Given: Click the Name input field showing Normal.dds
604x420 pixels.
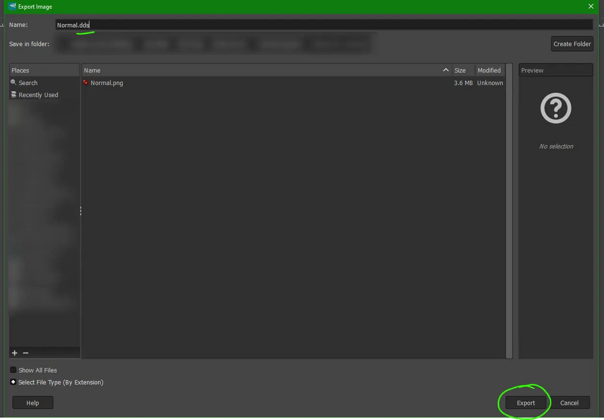Looking at the screenshot, I should 201,24.
